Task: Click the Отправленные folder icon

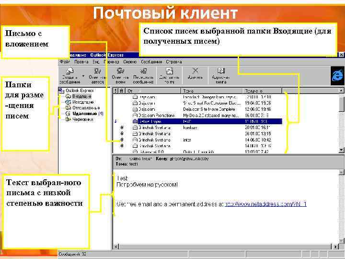Action: click(x=69, y=108)
